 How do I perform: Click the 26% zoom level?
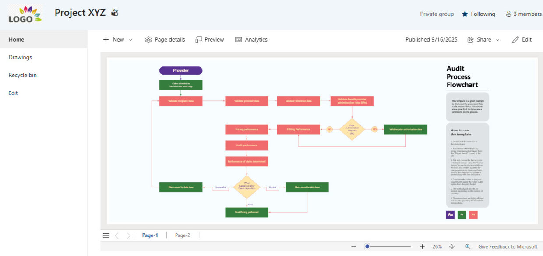[437, 246]
